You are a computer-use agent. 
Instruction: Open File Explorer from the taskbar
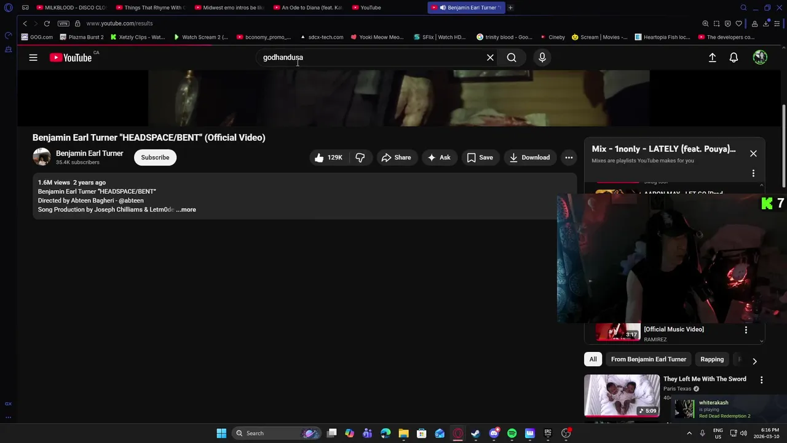403,433
